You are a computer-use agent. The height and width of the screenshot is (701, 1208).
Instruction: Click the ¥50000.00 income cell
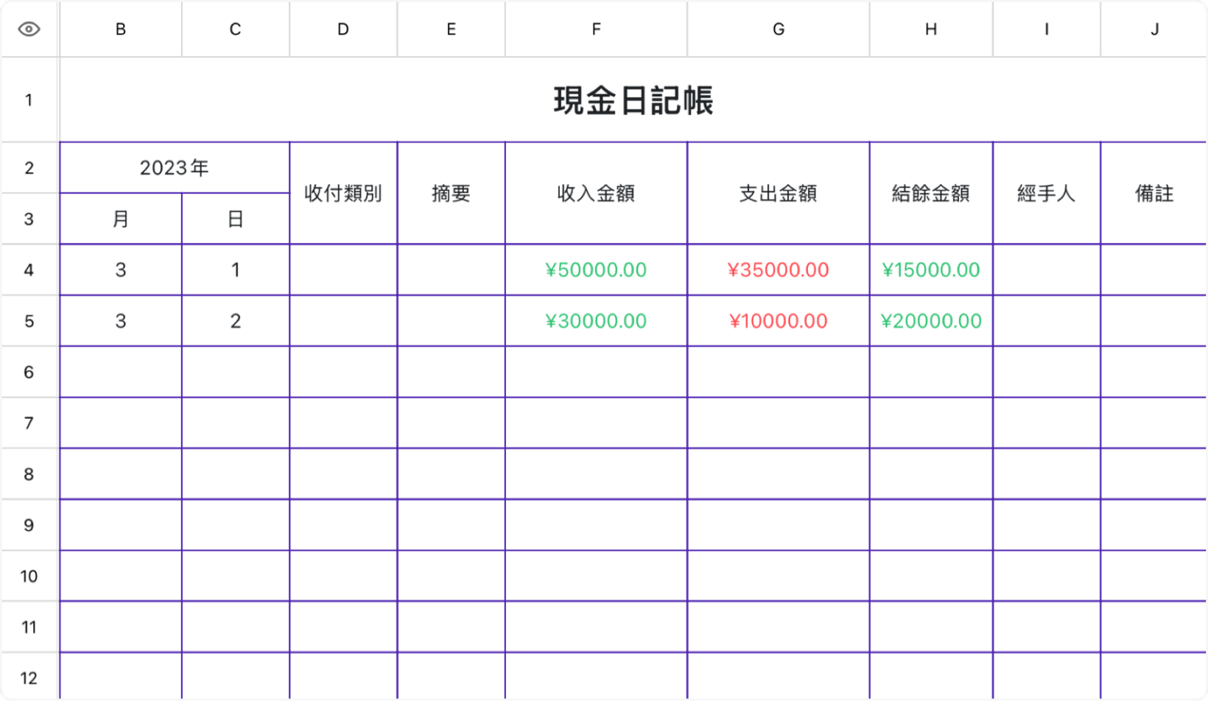tap(596, 270)
